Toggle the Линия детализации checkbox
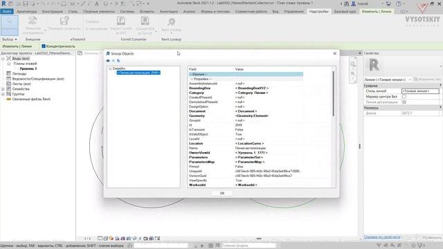The height and width of the screenshot is (249, 443). point(404,102)
